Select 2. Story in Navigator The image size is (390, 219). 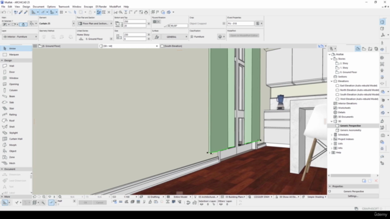point(344,63)
